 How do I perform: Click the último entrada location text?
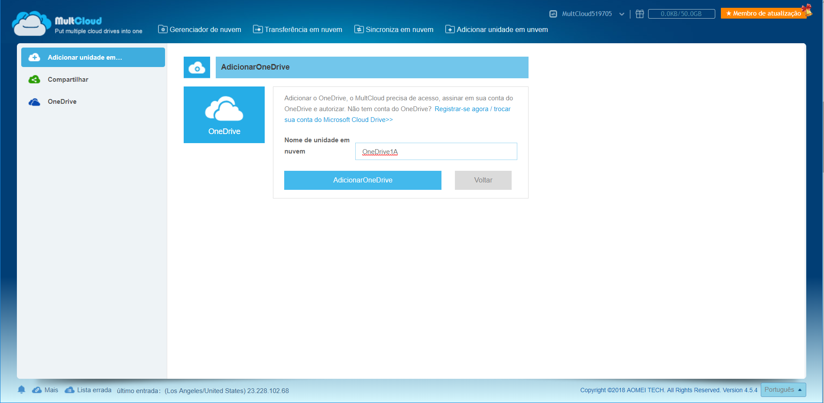click(x=203, y=391)
